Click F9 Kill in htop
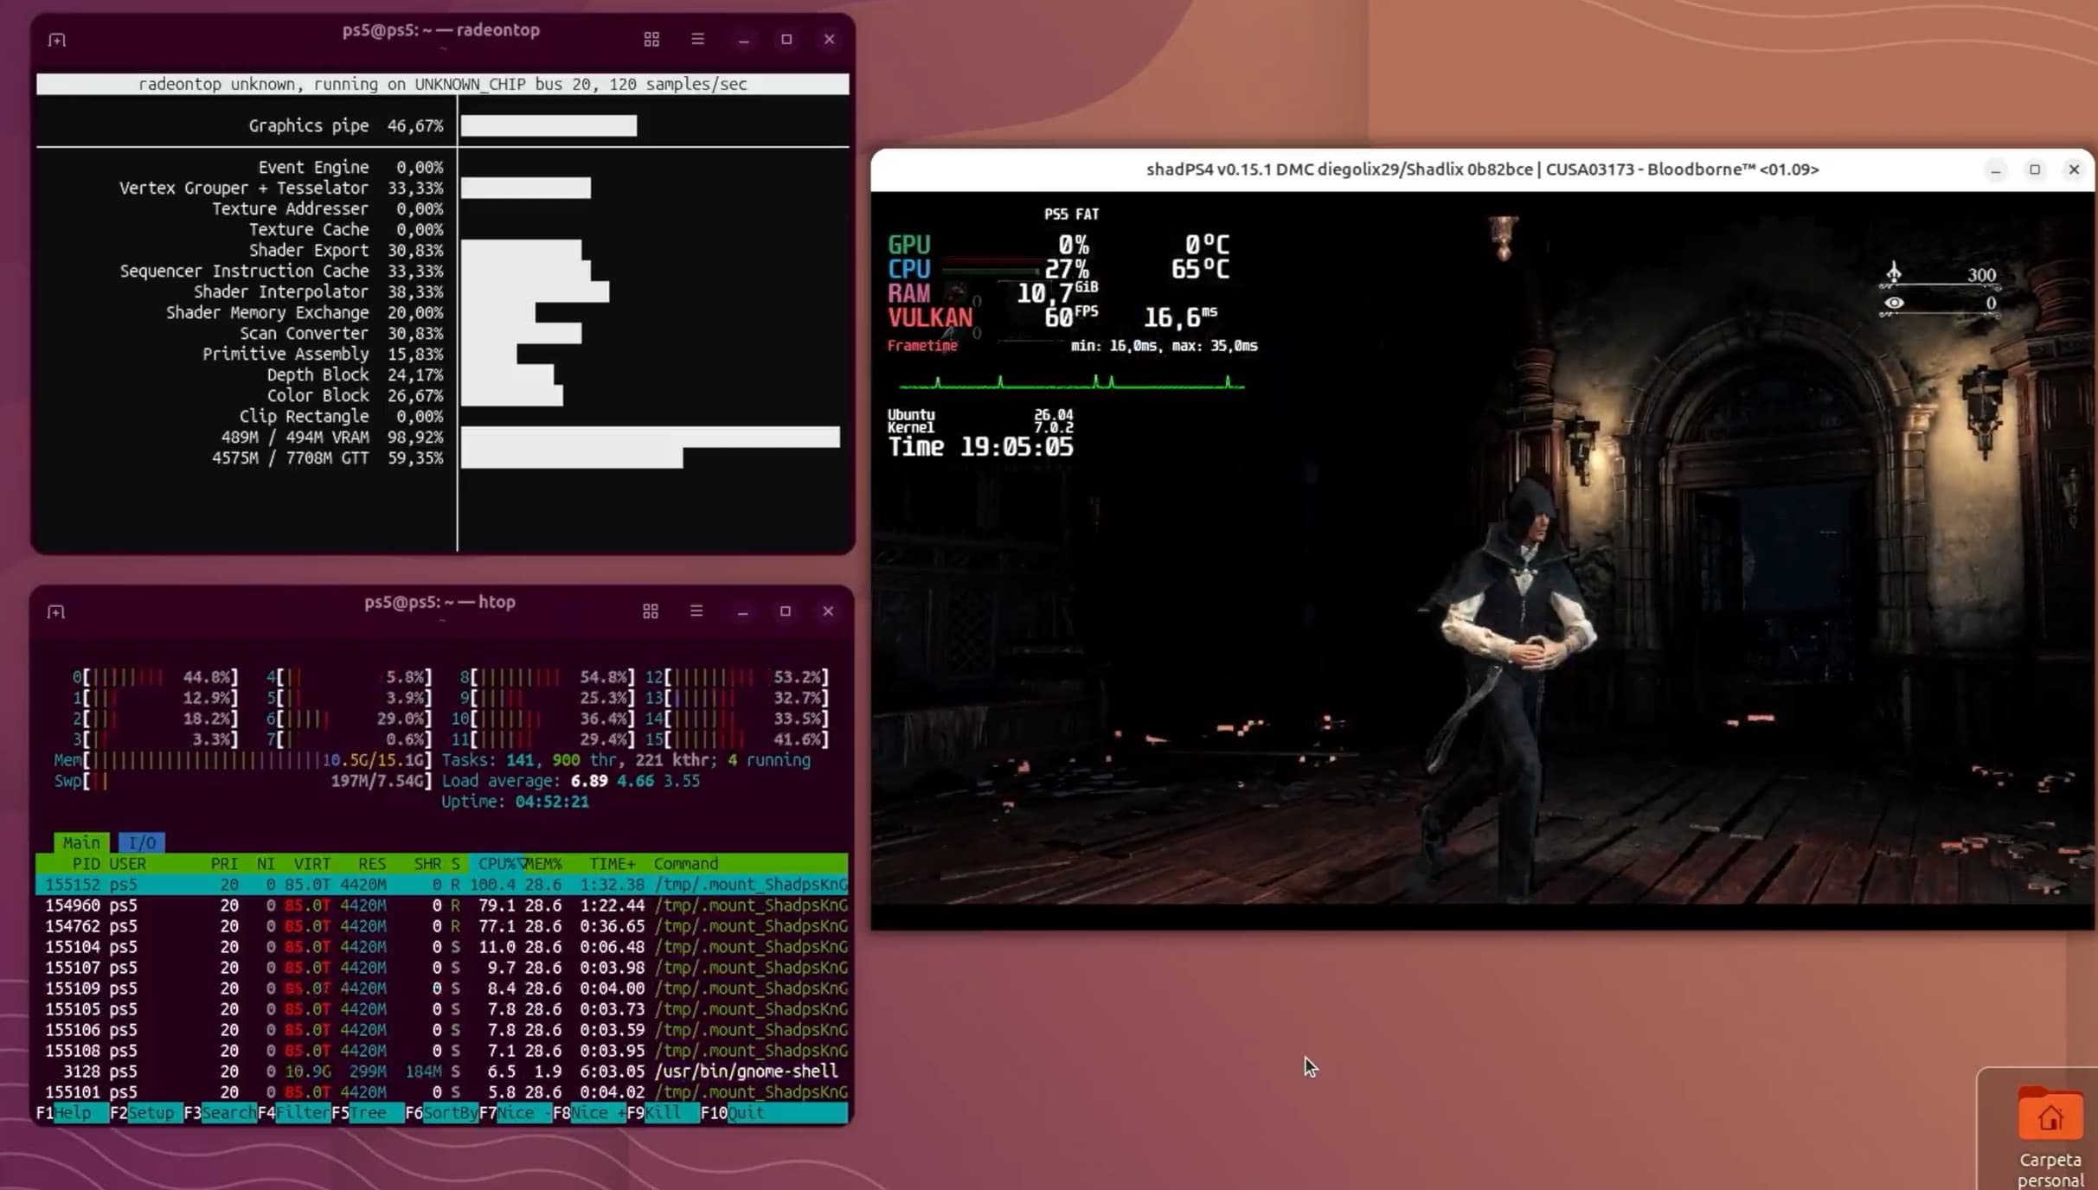 tap(663, 1112)
